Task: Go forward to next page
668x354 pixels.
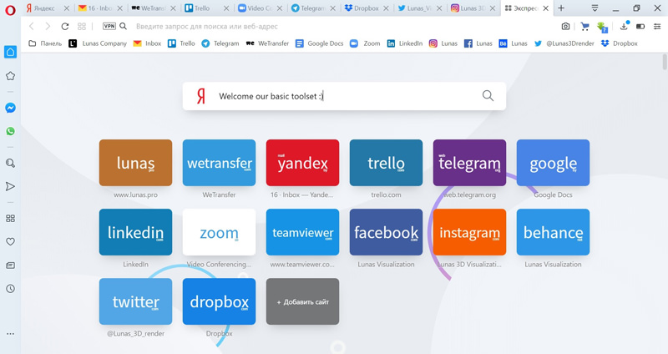Action: click(48, 27)
